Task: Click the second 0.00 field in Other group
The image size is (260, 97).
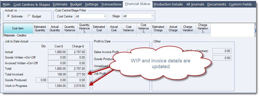Action: pyautogui.click(x=222, y=58)
